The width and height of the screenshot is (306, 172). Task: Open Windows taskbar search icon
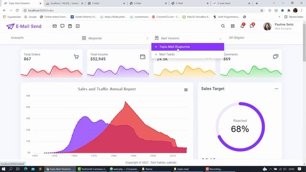pyautogui.click(x=11, y=169)
